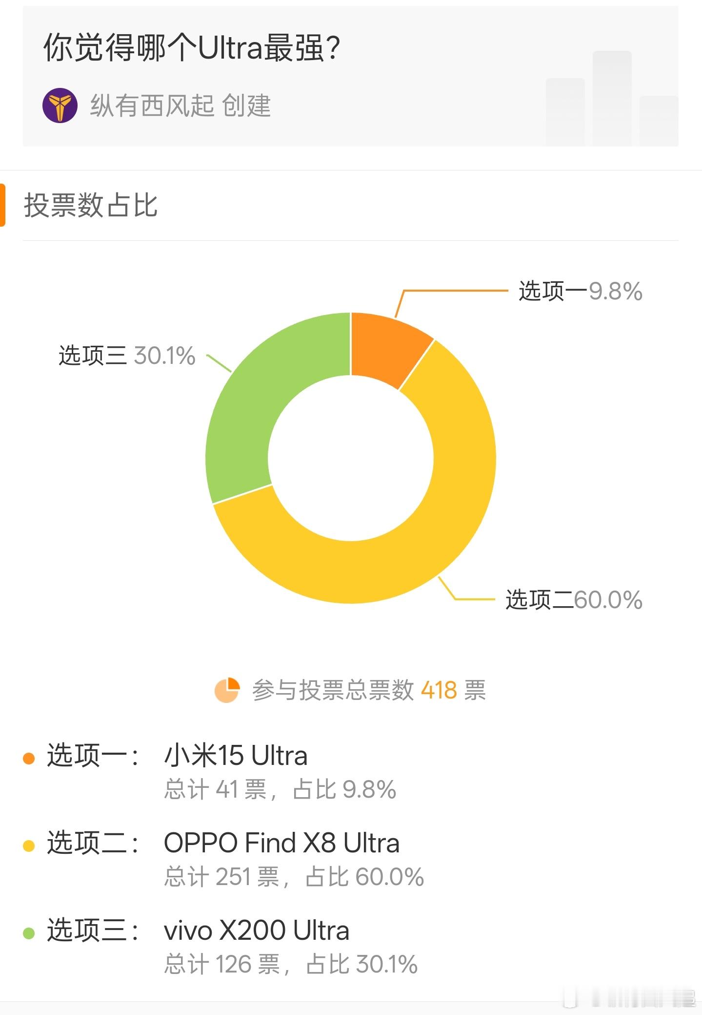Click the green dot for 选项三

[x=29, y=933]
